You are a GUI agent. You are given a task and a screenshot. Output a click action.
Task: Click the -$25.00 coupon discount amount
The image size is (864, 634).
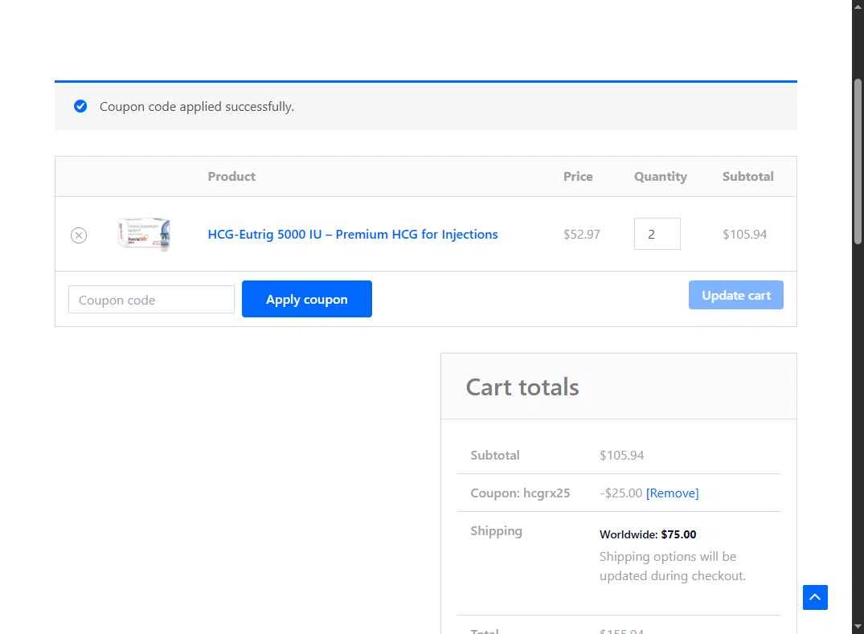pos(620,493)
